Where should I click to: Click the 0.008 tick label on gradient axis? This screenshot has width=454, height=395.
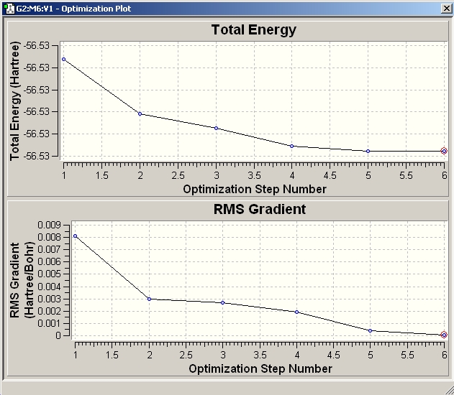click(50, 237)
